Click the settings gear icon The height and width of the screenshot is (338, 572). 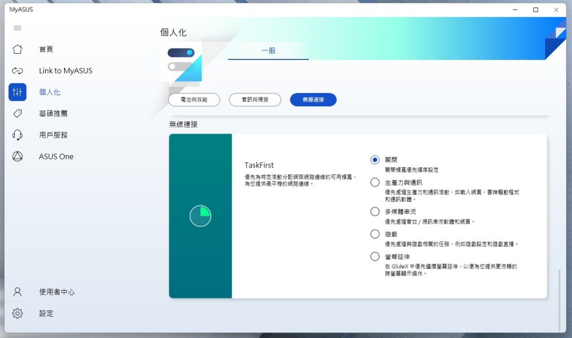(17, 313)
